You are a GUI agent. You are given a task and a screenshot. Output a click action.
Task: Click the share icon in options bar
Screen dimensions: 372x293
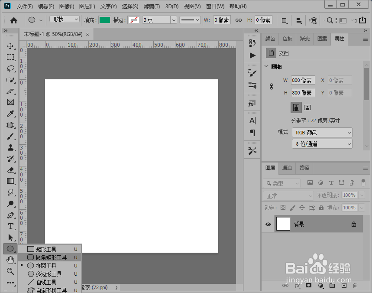click(362, 20)
